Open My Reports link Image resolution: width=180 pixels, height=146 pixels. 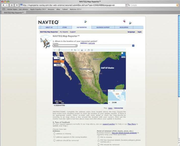pyautogui.click(x=64, y=32)
